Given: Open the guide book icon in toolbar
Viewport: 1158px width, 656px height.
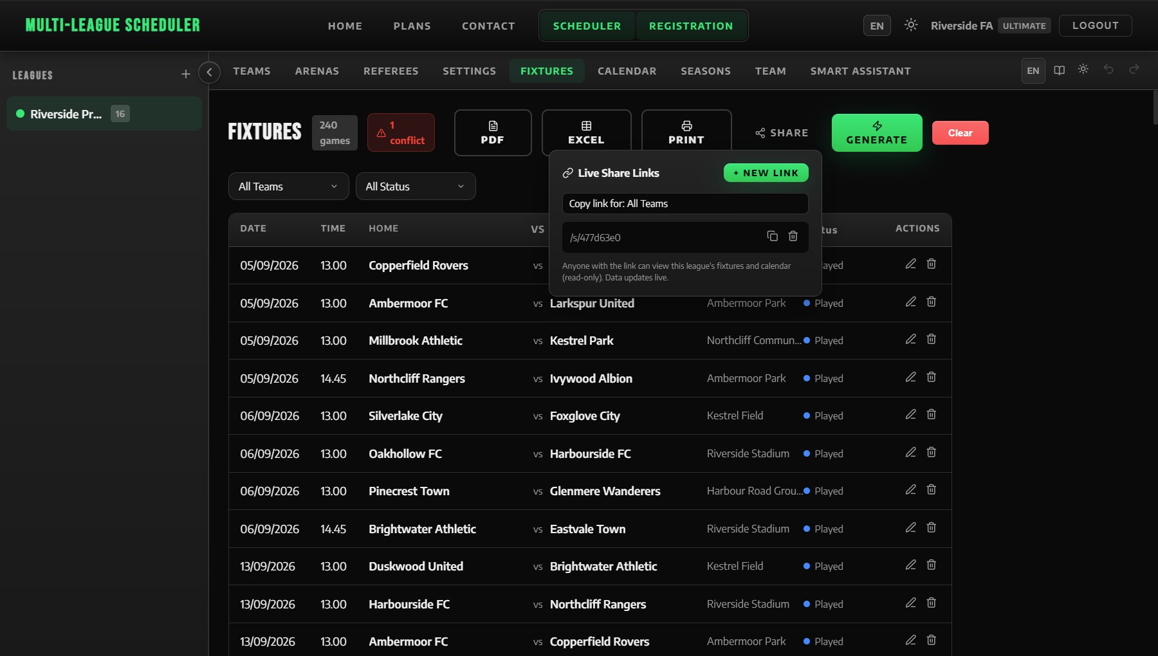Looking at the screenshot, I should click(1059, 70).
